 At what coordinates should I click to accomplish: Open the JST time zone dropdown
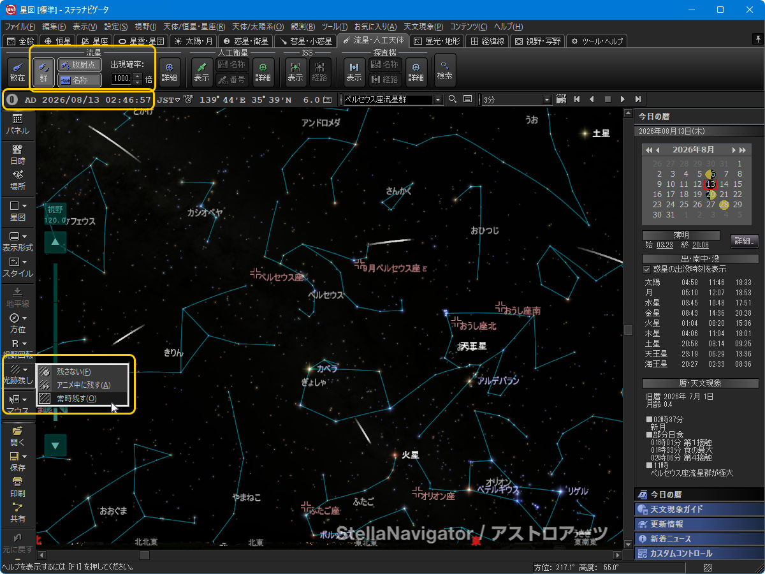click(168, 99)
